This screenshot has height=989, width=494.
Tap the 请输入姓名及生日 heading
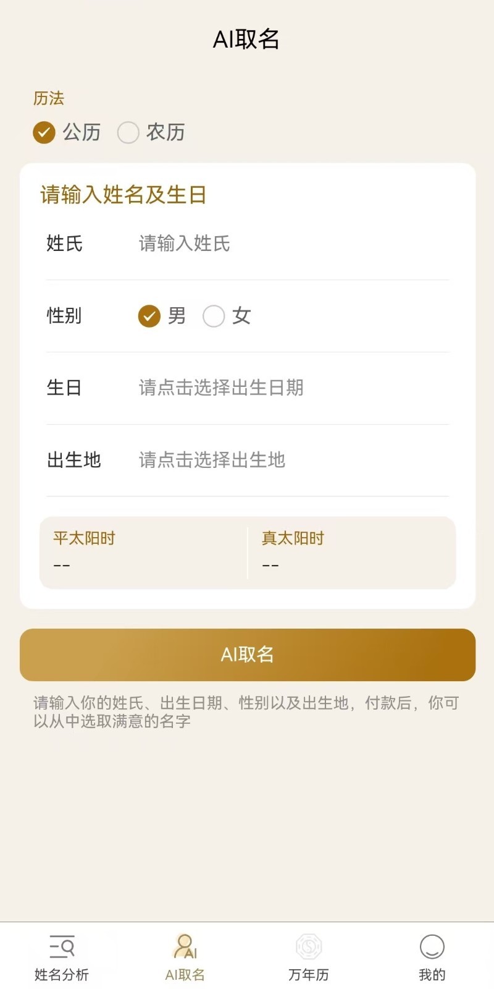(124, 195)
